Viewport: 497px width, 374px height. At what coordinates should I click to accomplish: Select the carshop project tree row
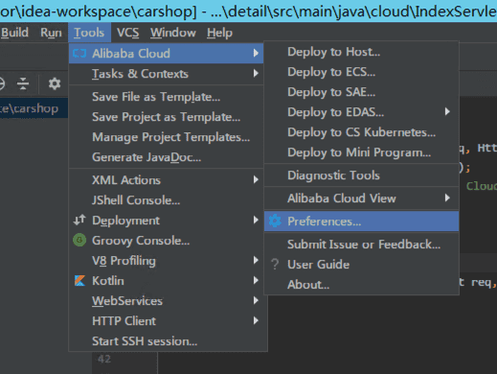34,108
